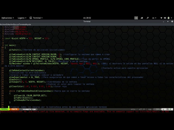Open the Terminal menu in window menu bar
Image resolution: width=174 pixels, height=130 pixels.
(22, 25)
